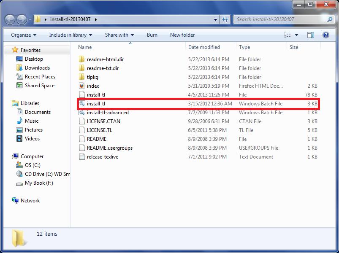Click the Firefox icon for index file
The width and height of the screenshot is (339, 253).
[x=82, y=86]
